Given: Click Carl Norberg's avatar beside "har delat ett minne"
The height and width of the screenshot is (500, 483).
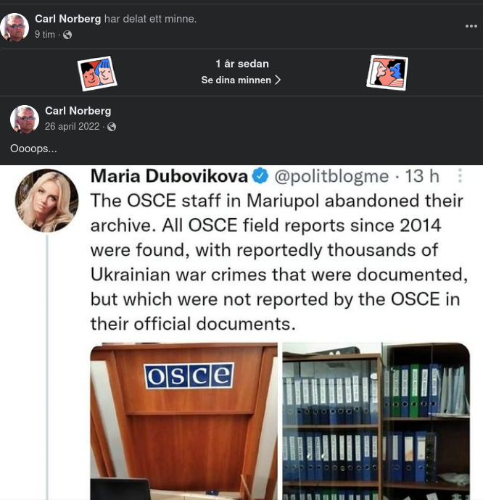Looking at the screenshot, I should pyautogui.click(x=15, y=27).
